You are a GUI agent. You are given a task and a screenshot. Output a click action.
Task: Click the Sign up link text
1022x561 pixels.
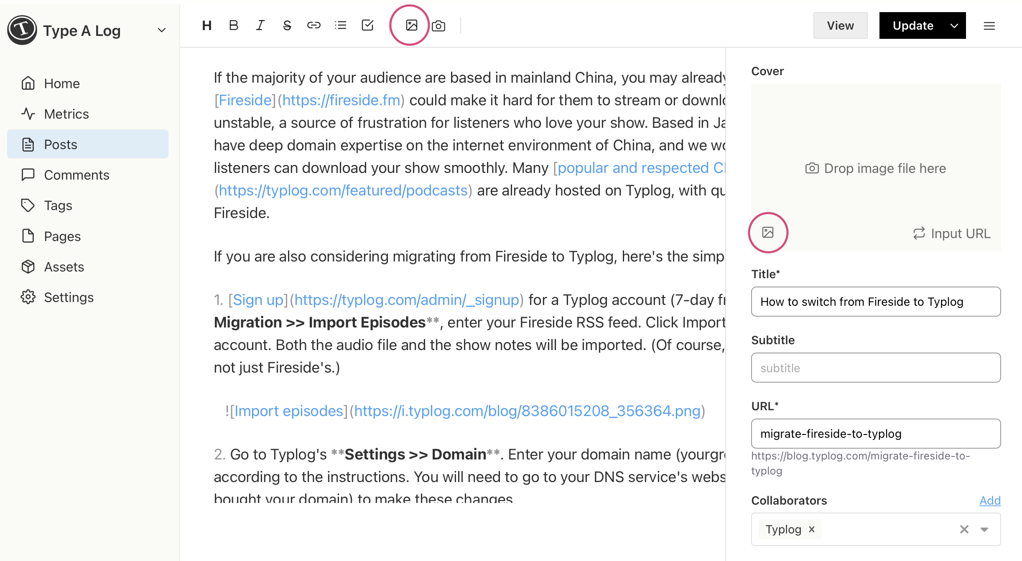click(x=258, y=300)
